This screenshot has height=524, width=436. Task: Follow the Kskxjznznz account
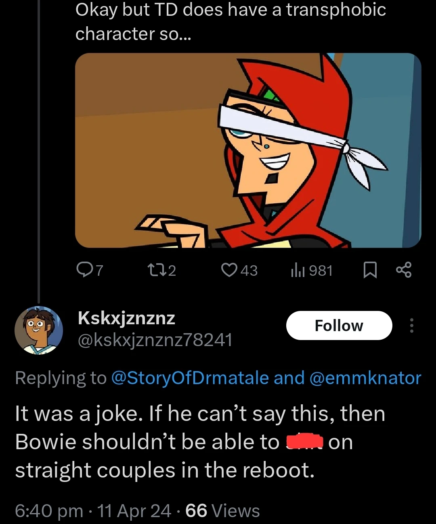(x=339, y=325)
